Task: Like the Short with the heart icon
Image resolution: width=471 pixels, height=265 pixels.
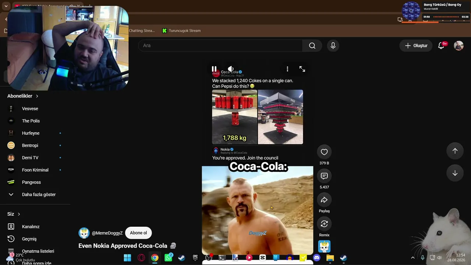Action: pyautogui.click(x=324, y=152)
